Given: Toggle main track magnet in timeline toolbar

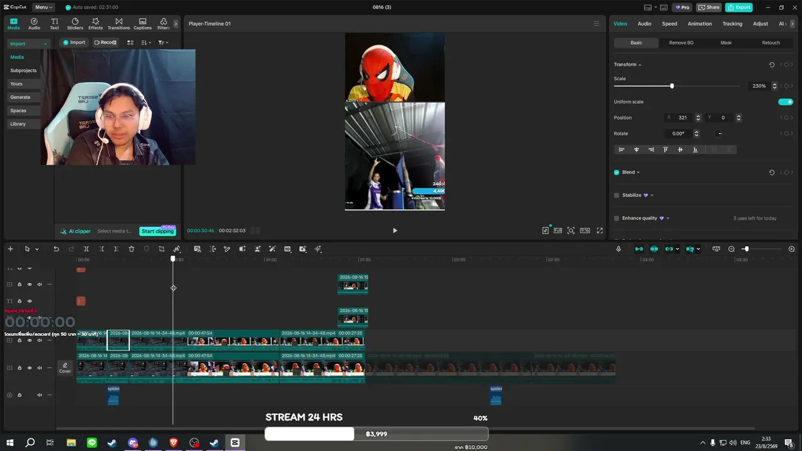Looking at the screenshot, I should pyautogui.click(x=639, y=249).
